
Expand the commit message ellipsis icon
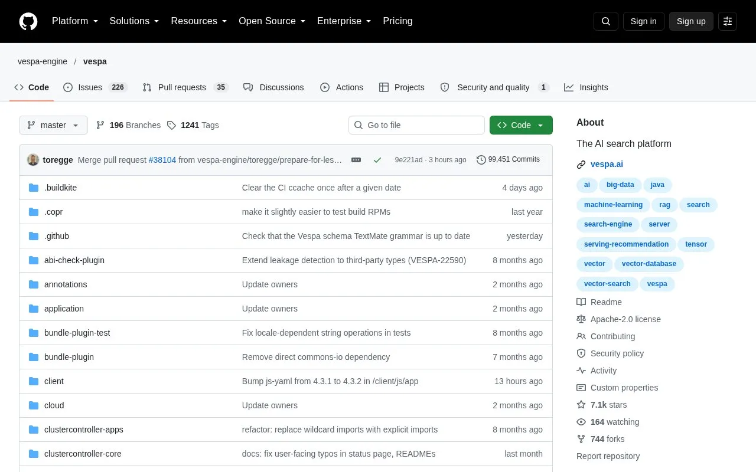point(356,160)
